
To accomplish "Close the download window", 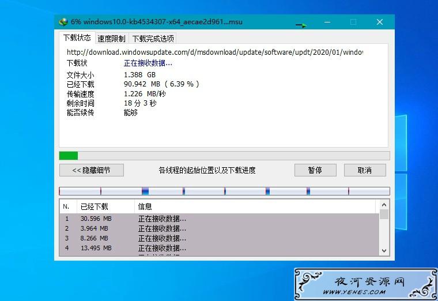I will (x=379, y=22).
